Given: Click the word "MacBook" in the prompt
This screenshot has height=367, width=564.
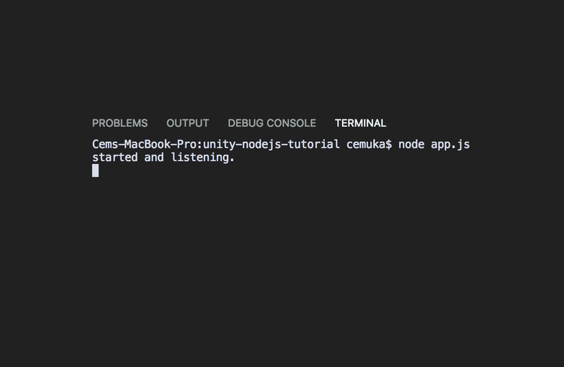Looking at the screenshot, I should point(147,145).
